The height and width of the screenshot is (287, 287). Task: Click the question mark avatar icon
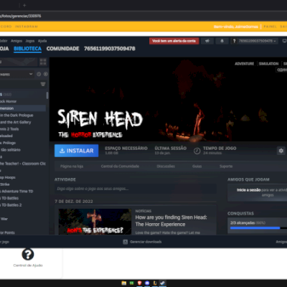(x=234, y=41)
